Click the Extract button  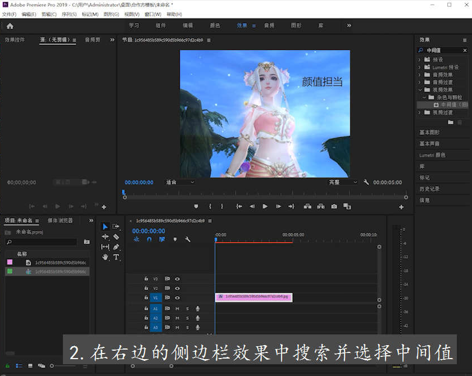[321, 206]
